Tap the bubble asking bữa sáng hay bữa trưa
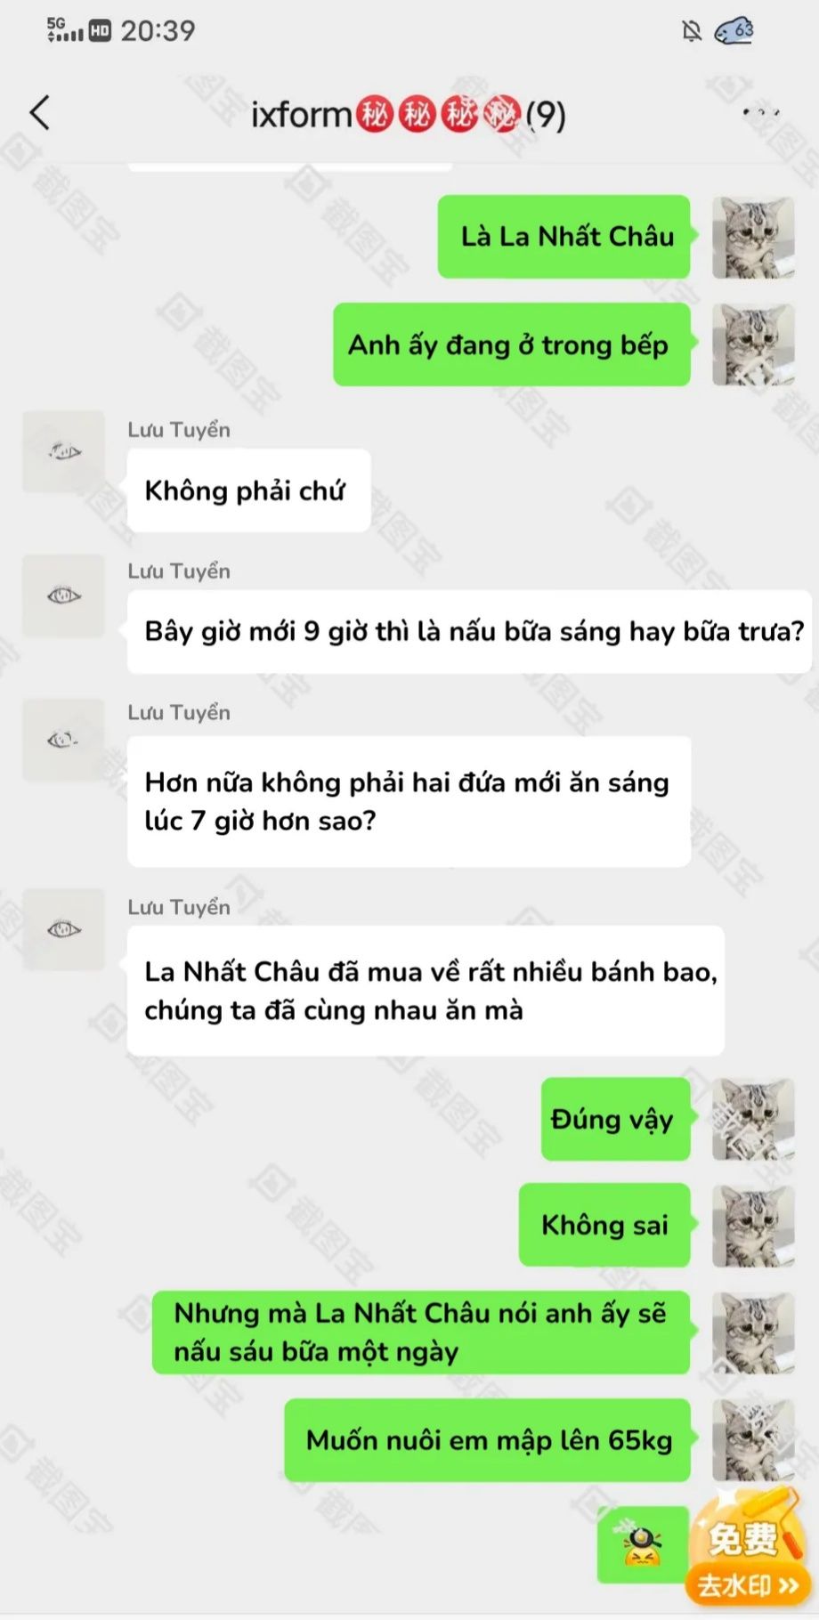The height and width of the screenshot is (1620, 819). [469, 631]
